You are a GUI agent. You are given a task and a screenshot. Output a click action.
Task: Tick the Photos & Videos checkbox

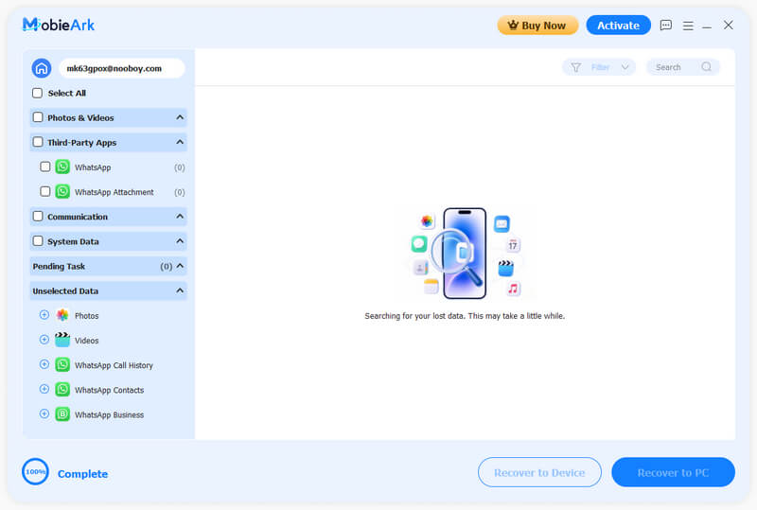(38, 117)
